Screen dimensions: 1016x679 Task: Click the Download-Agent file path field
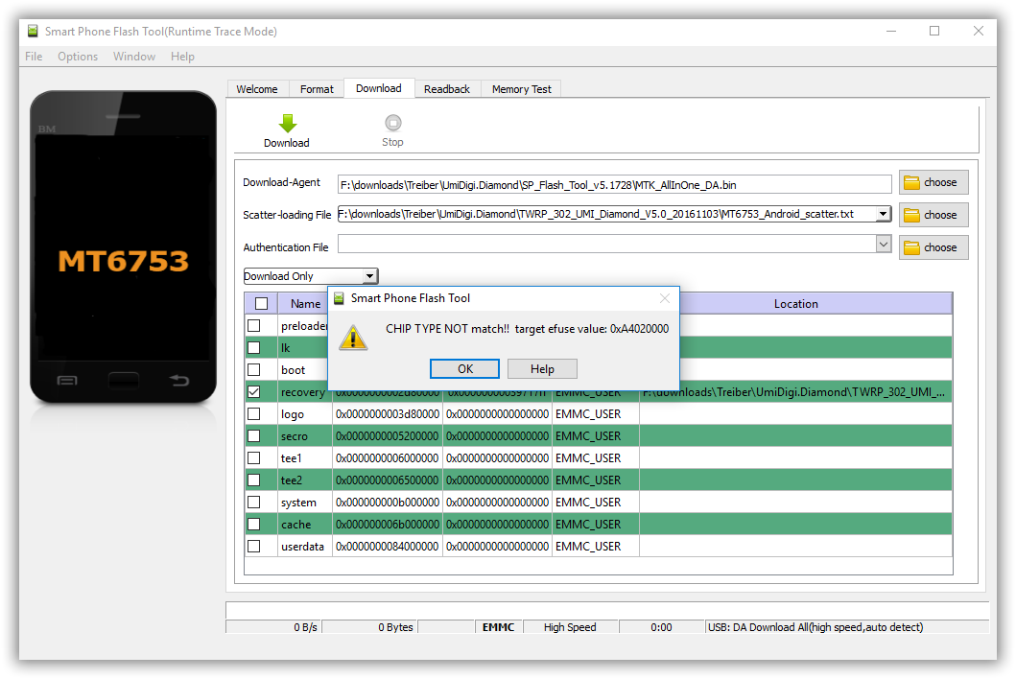point(614,184)
